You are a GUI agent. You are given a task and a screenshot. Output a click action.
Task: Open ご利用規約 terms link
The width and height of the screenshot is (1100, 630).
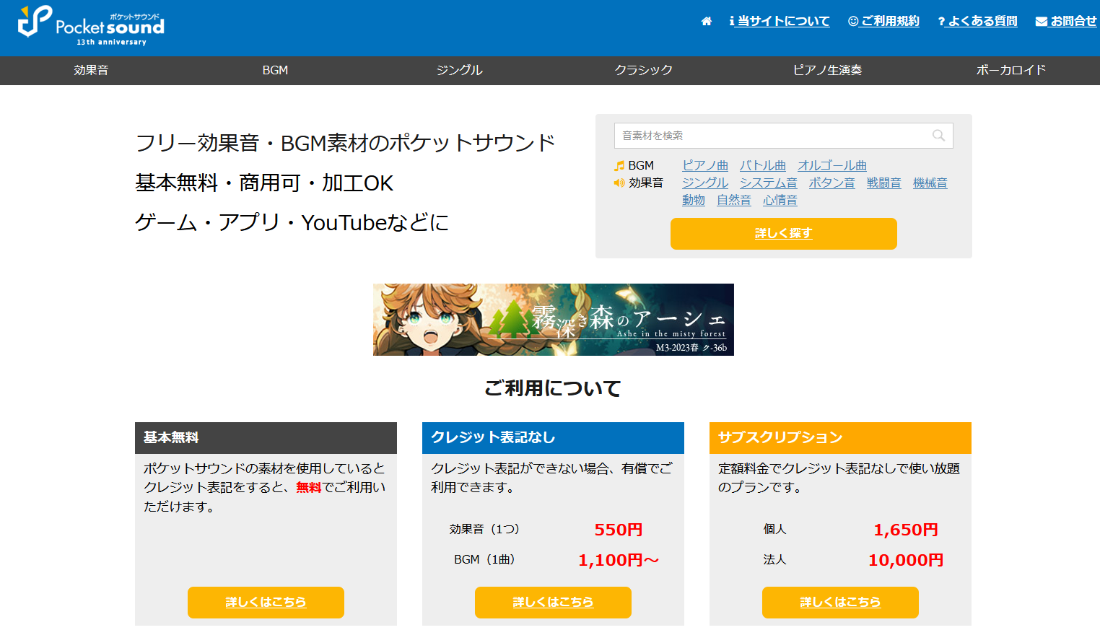tap(883, 22)
